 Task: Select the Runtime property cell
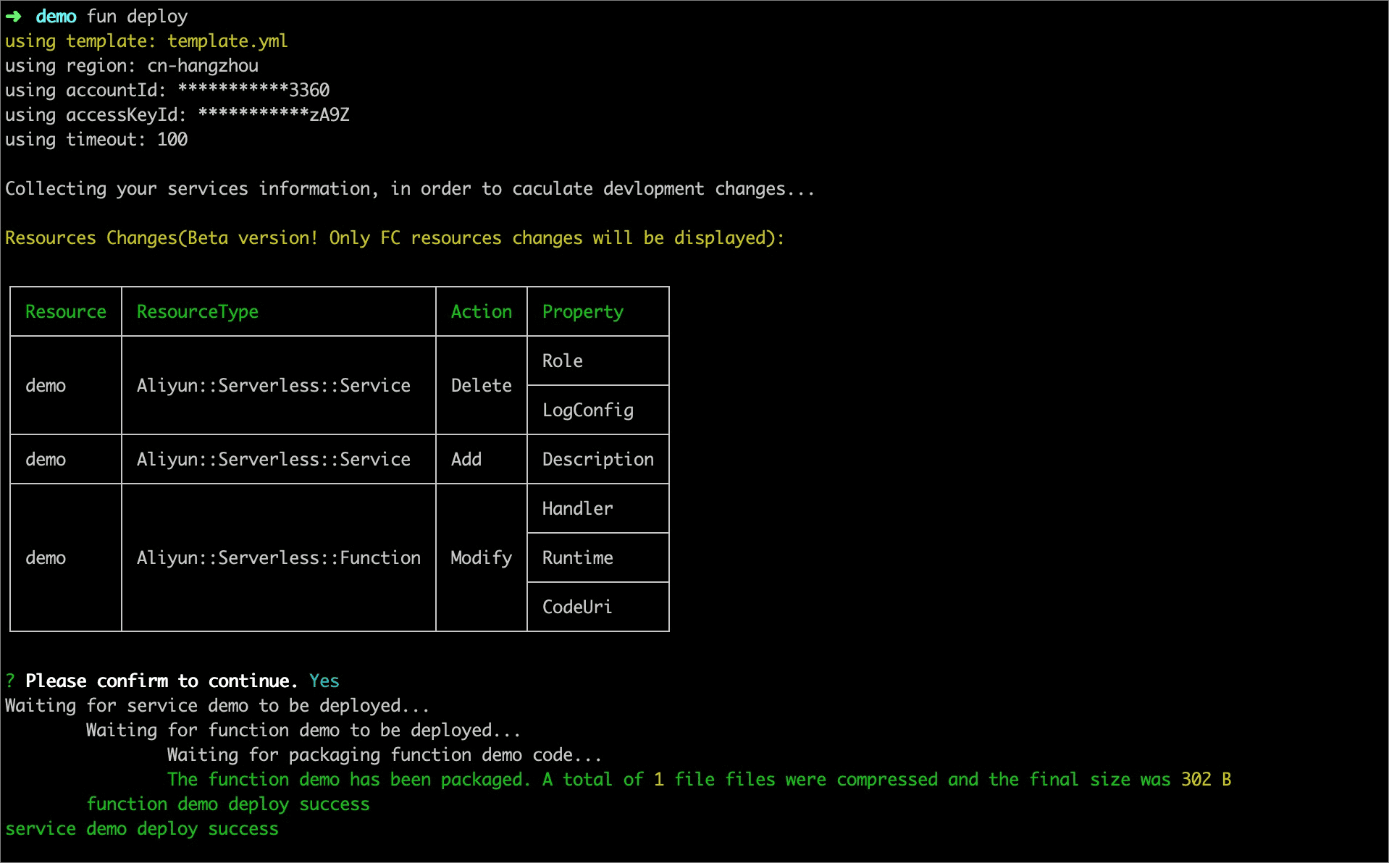click(577, 558)
